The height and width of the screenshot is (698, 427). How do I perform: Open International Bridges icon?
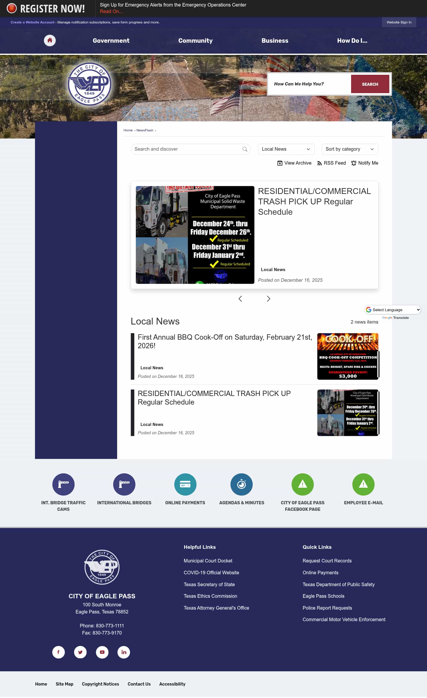(x=124, y=484)
